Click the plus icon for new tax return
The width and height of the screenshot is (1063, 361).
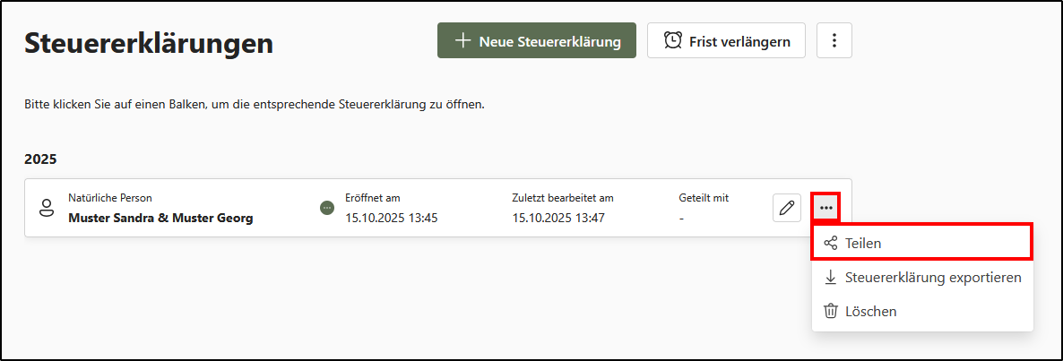tap(462, 40)
